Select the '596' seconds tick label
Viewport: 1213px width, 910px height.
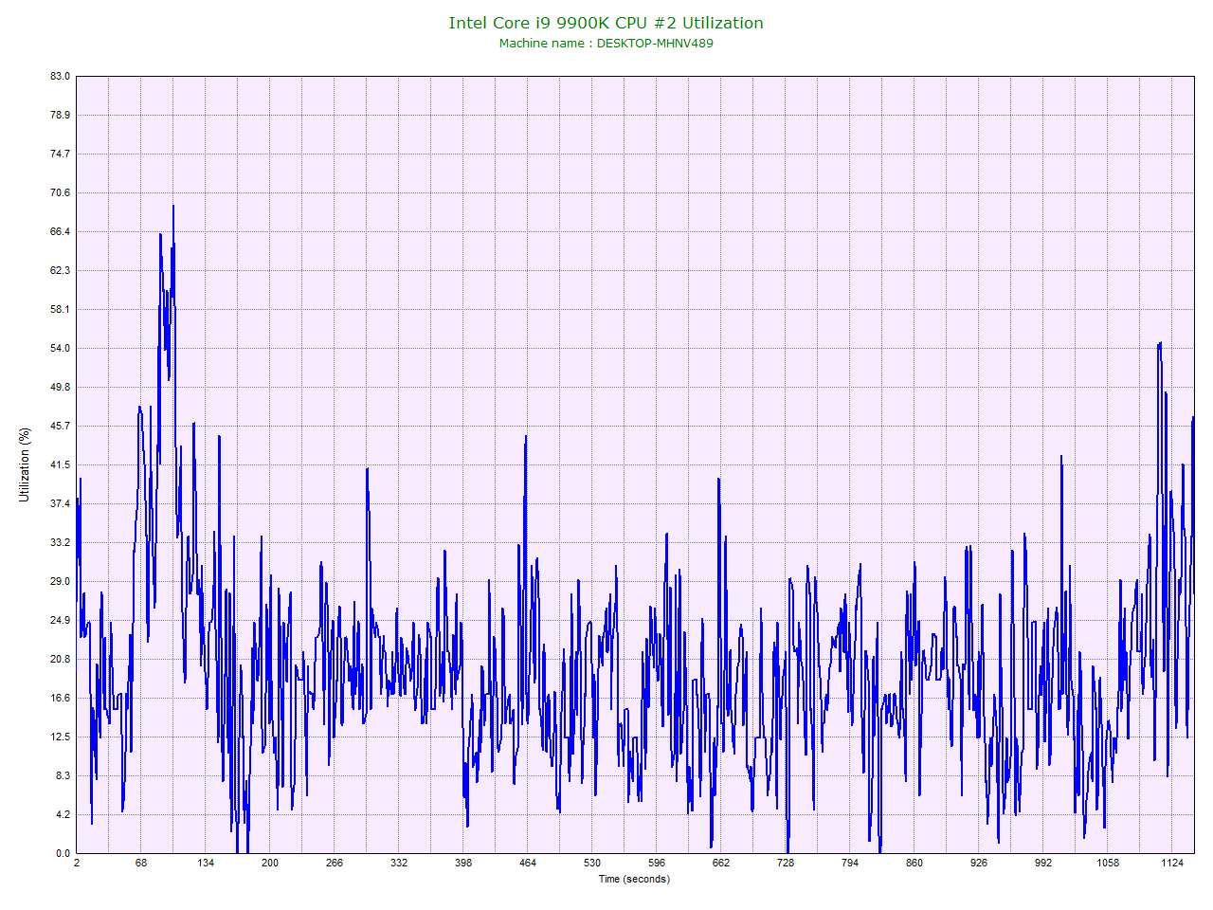657,864
